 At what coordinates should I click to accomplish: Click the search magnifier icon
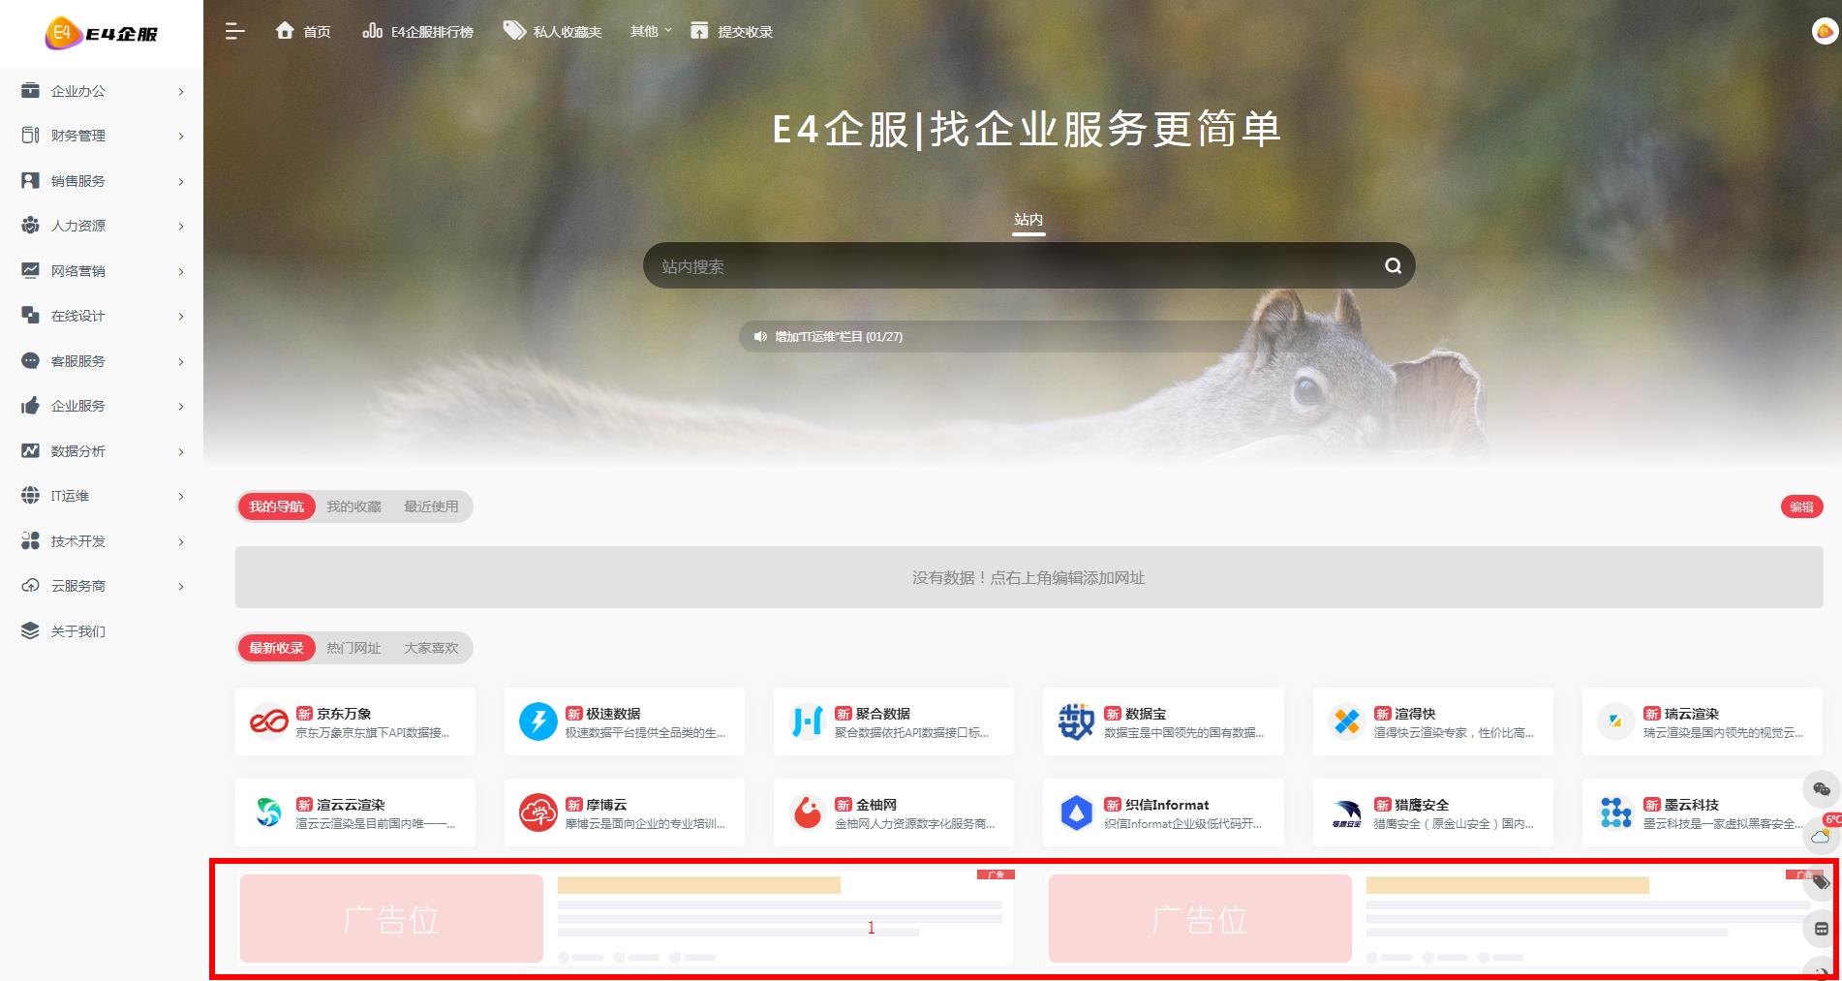[1393, 265]
